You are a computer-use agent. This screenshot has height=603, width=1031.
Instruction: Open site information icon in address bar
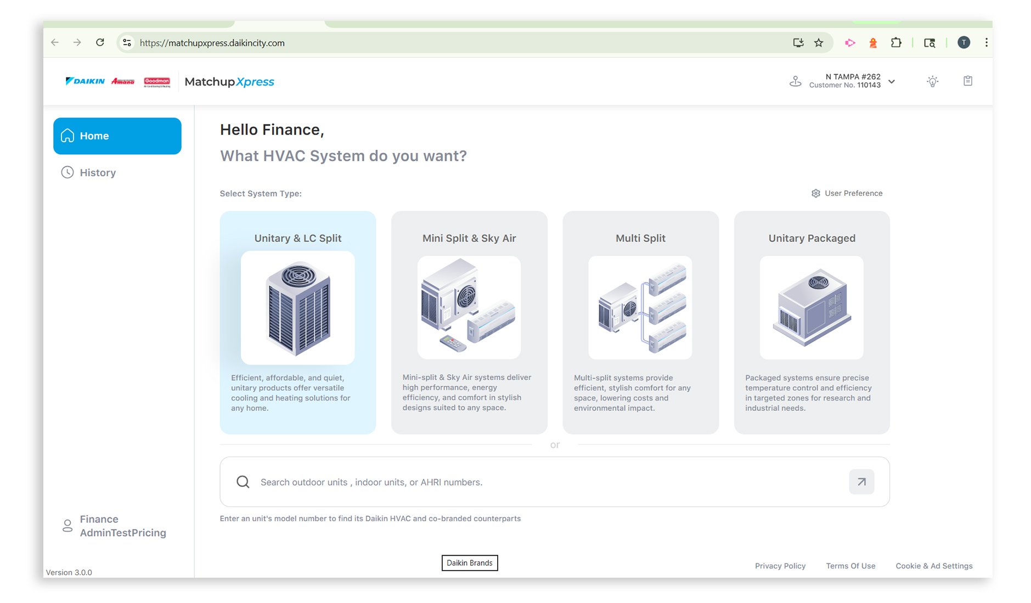click(127, 43)
